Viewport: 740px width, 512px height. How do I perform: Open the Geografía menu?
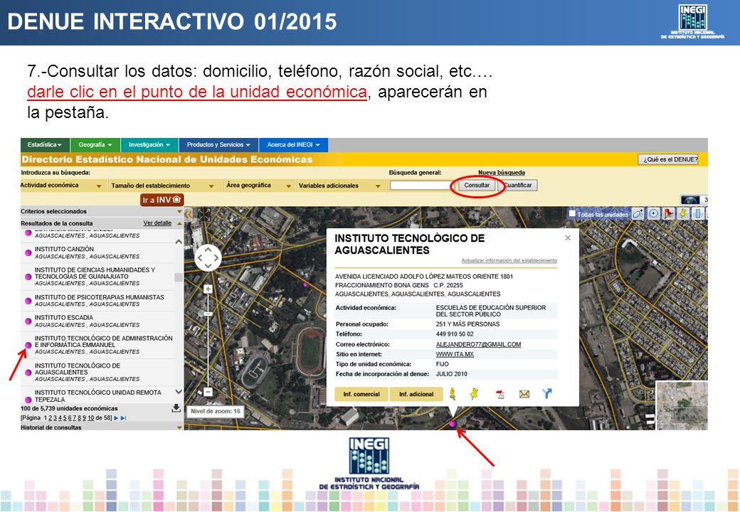pos(95,145)
